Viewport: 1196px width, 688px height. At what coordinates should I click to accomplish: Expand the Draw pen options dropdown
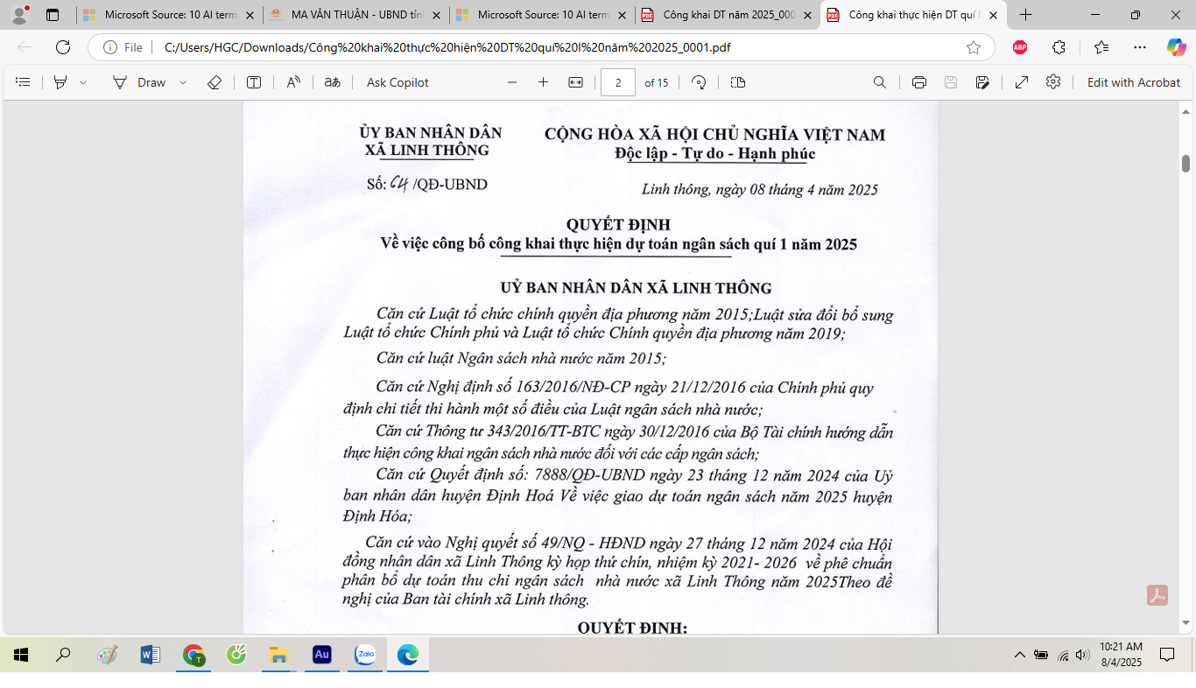(183, 82)
